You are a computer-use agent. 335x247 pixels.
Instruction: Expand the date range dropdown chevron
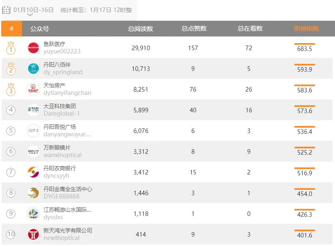pos(30,15)
